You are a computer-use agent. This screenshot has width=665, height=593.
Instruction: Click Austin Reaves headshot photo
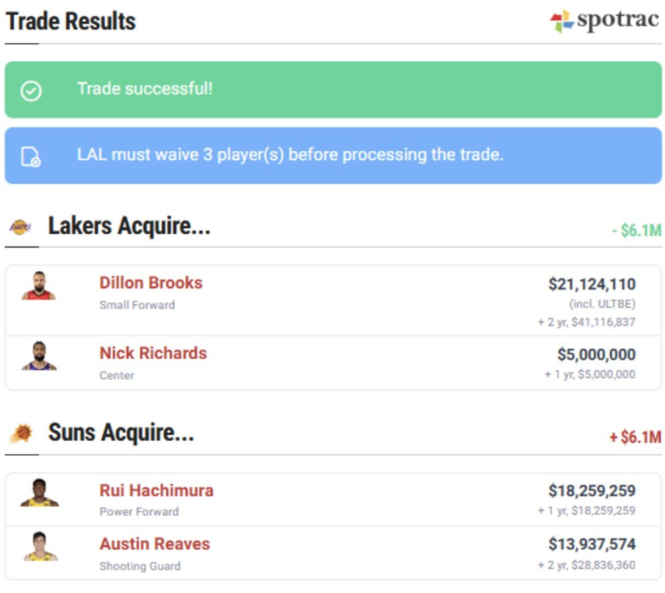point(39,547)
